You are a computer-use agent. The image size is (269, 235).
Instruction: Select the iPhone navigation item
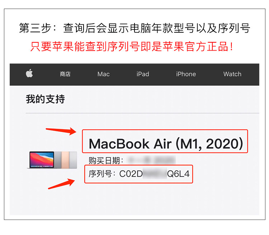(186, 74)
